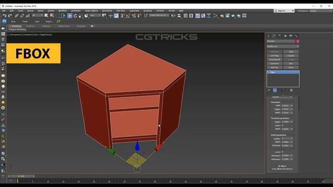Switch to the Display command panel tab
Viewport: 333px width, 187px height.
pyautogui.click(x=291, y=36)
